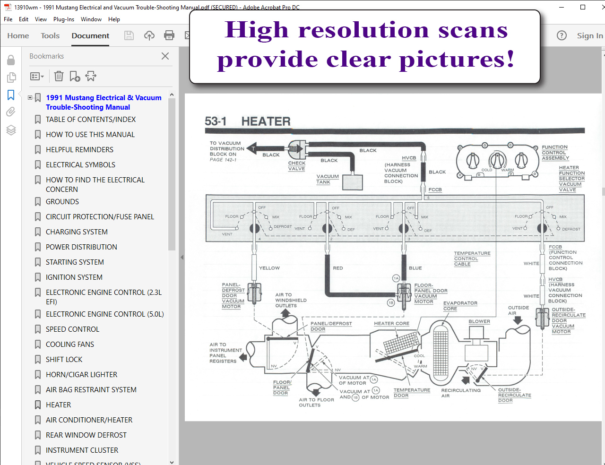Close the Bookmarks panel
Screen dimensions: 605x465
pos(165,56)
